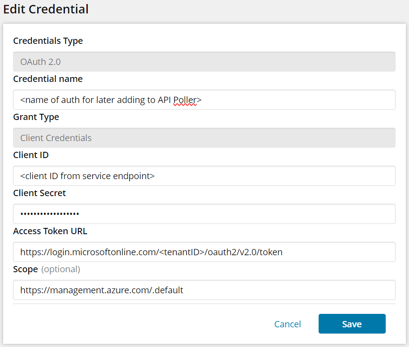Click the "Credential name" label
This screenshot has height=347, width=409.
pos(48,79)
